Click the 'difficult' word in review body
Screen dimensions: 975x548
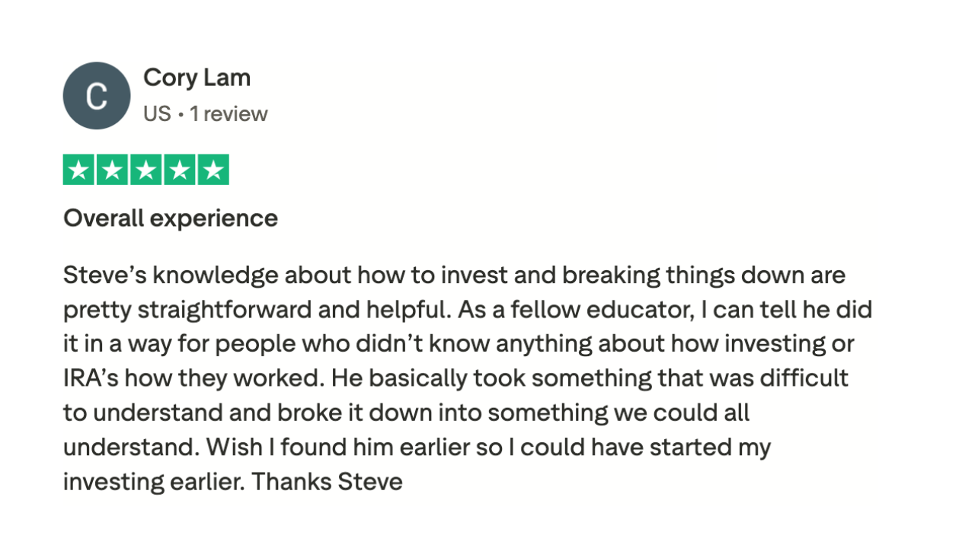pyautogui.click(x=804, y=378)
